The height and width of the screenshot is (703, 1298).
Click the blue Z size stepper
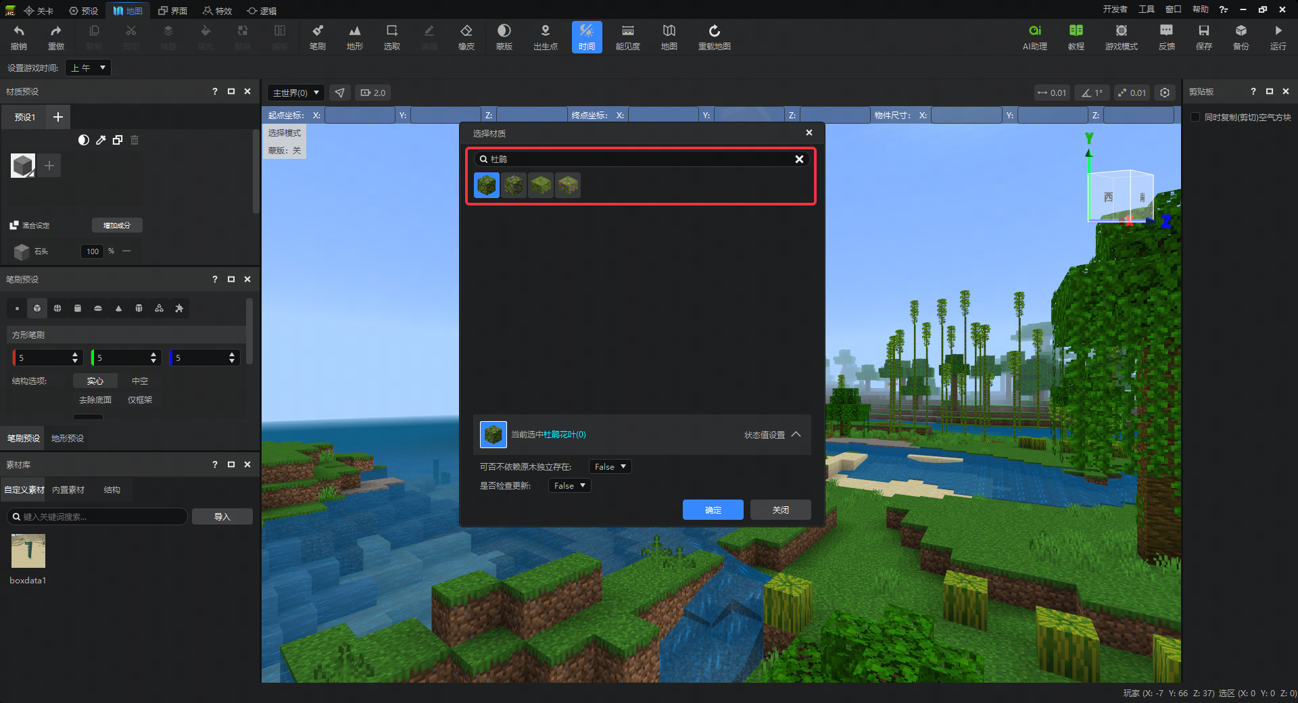coord(232,358)
